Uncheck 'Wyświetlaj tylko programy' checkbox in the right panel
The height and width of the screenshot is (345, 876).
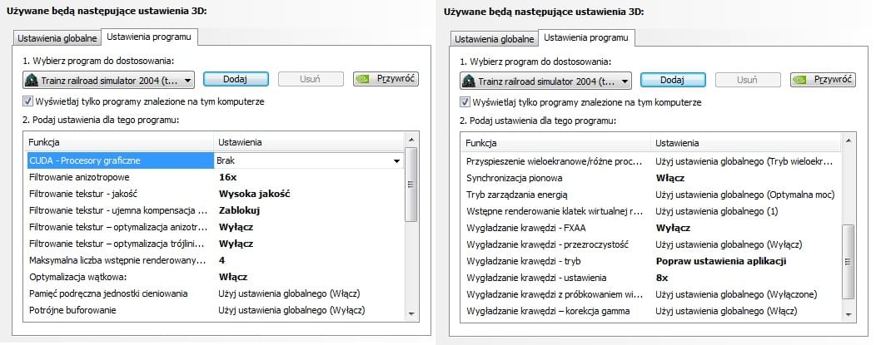[x=465, y=102]
